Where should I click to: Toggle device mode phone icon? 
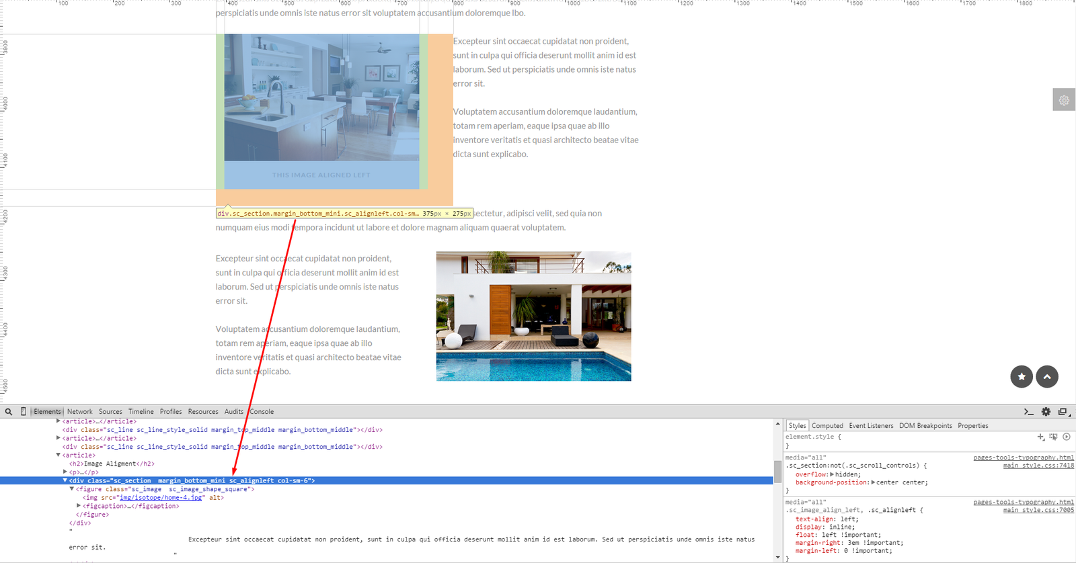click(24, 412)
